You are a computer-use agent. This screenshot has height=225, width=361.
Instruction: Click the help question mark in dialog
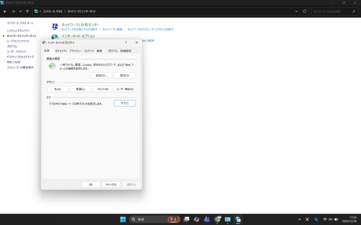point(125,42)
